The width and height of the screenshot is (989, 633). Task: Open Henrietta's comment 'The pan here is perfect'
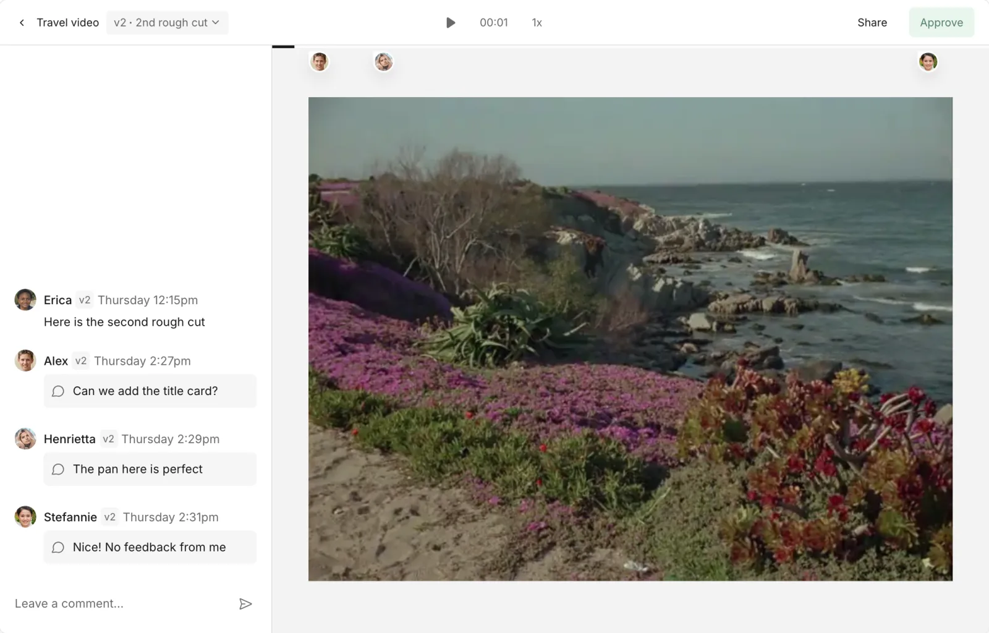click(150, 469)
